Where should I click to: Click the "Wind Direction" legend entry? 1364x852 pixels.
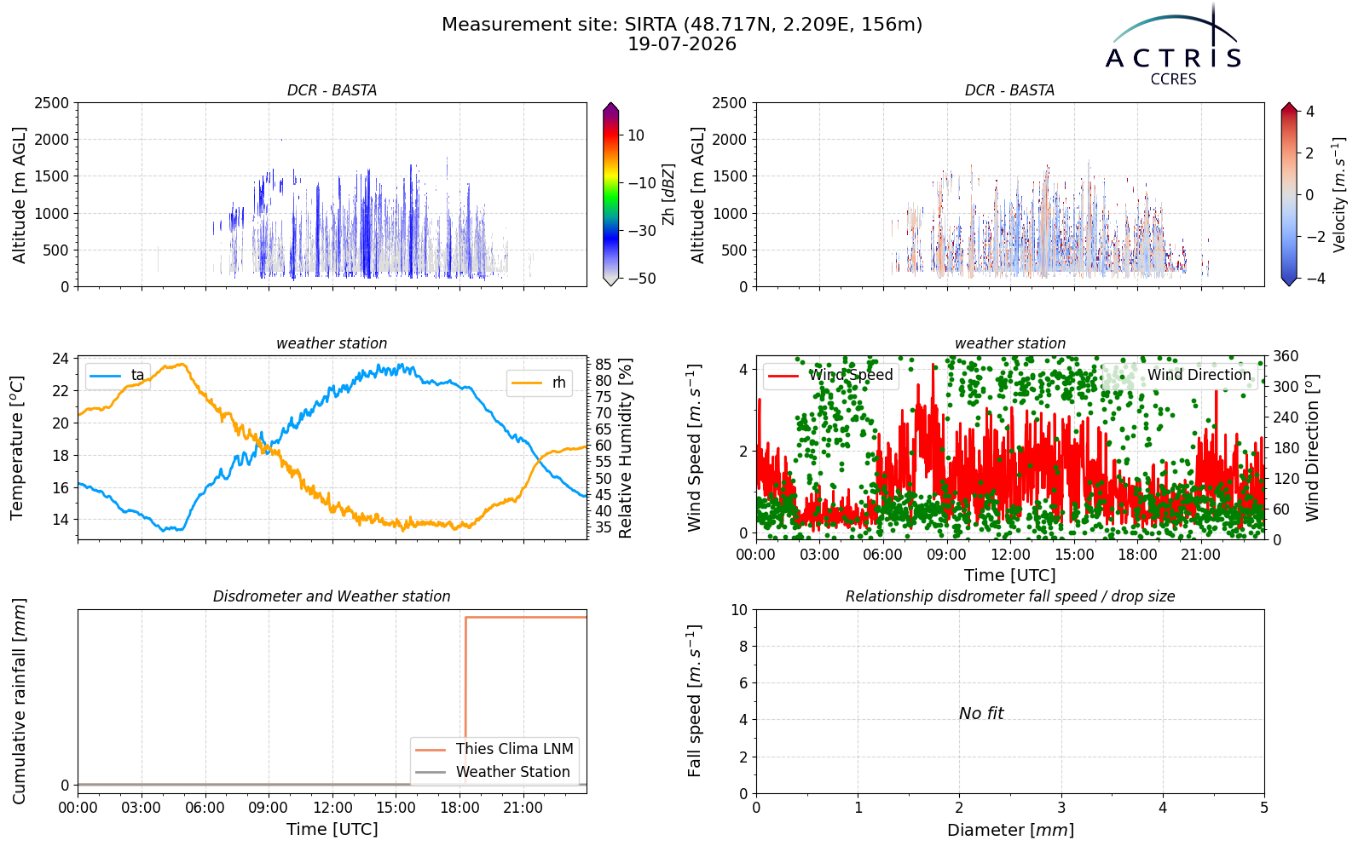1182,375
